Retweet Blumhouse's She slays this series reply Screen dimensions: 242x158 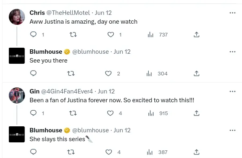[71, 152]
